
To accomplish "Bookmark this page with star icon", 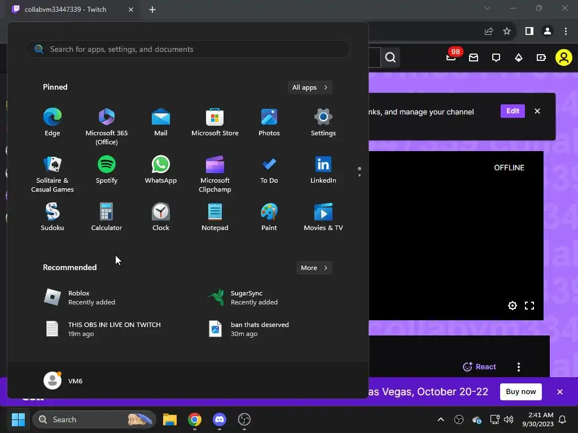I will pyautogui.click(x=507, y=32).
